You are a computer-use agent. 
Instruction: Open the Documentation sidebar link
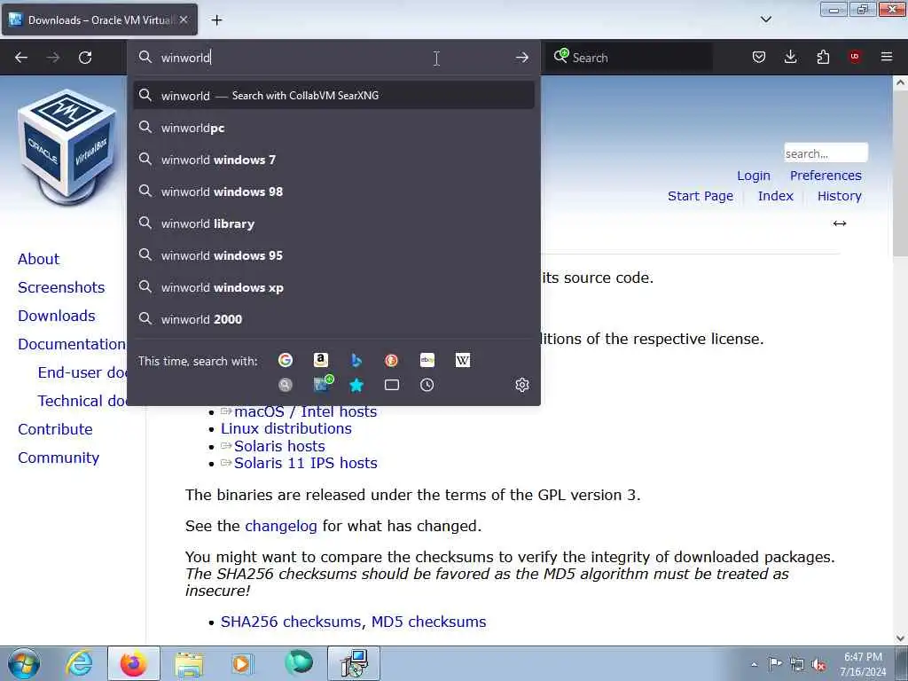[x=72, y=344]
